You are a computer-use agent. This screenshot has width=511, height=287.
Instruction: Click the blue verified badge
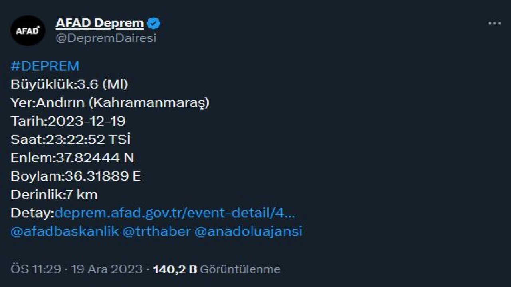[154, 24]
